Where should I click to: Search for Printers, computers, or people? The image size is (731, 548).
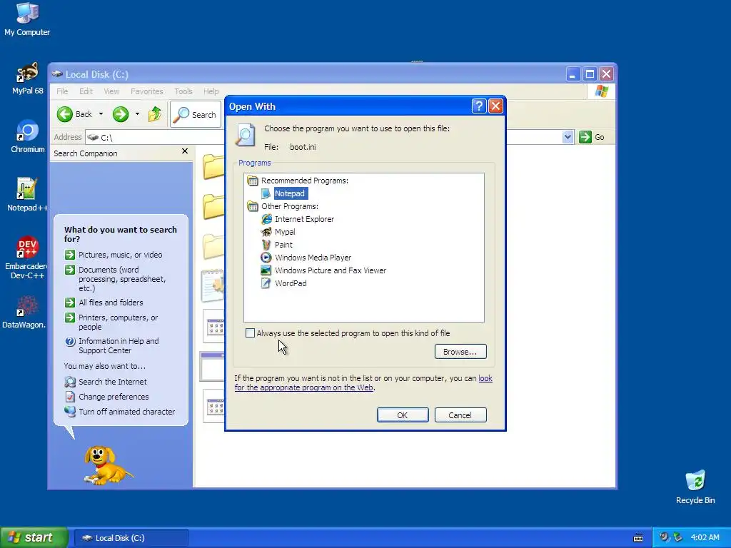[x=111, y=322]
